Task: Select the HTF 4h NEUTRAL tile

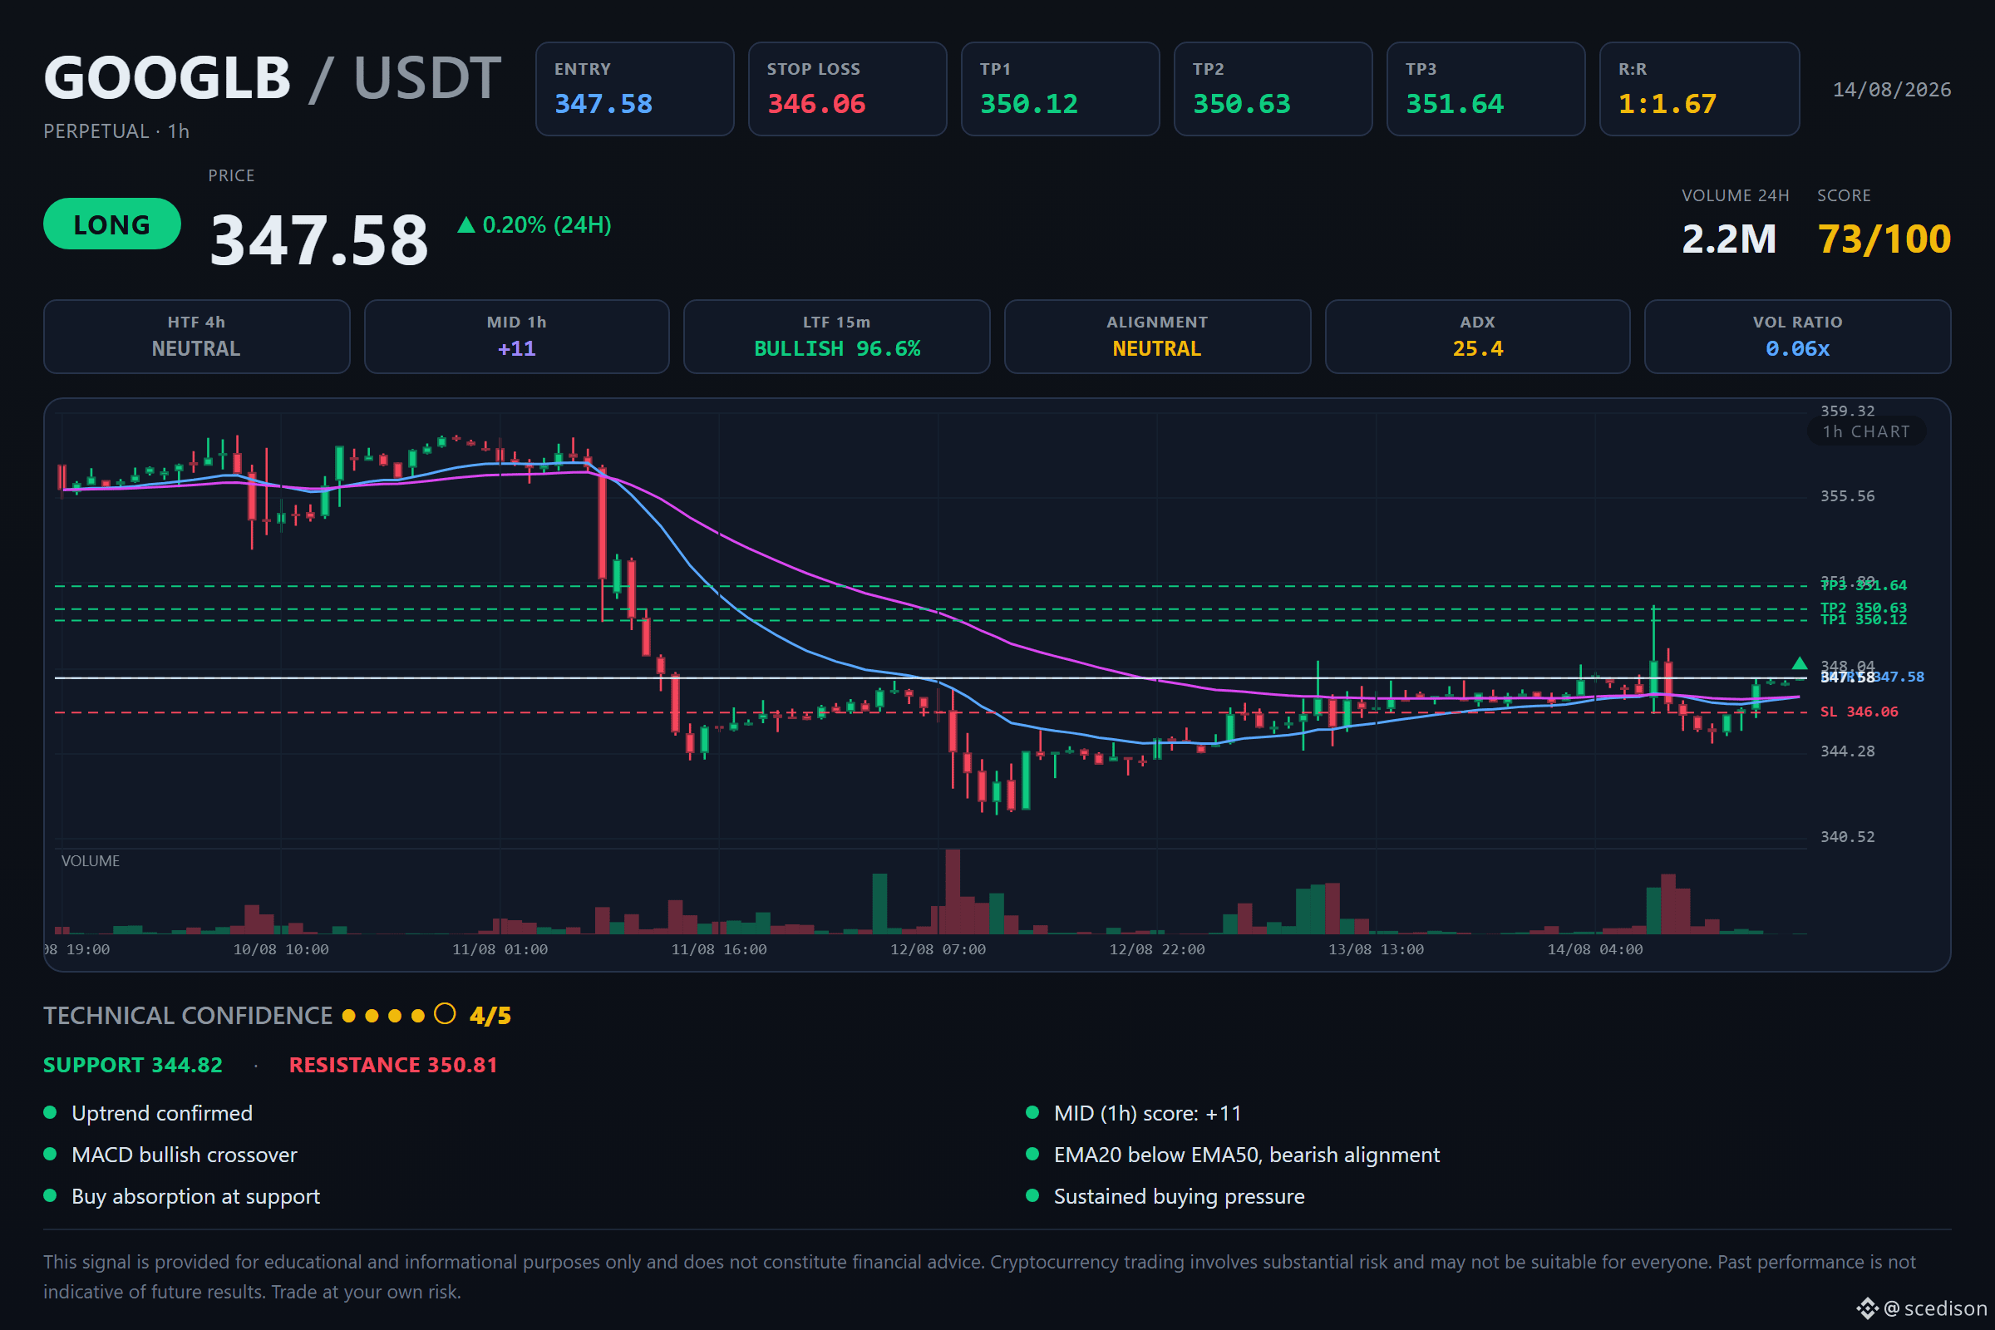Action: [x=197, y=337]
